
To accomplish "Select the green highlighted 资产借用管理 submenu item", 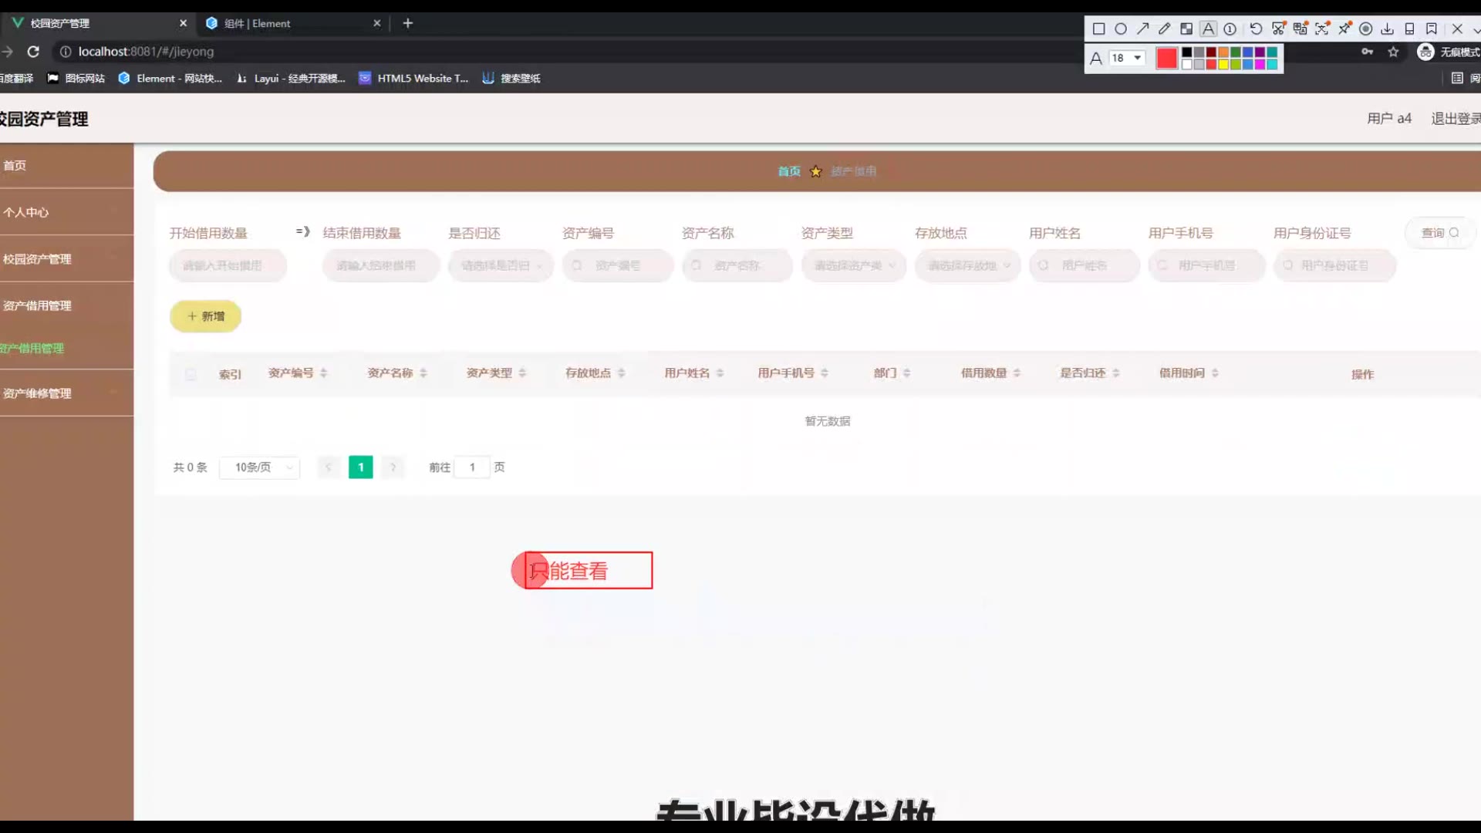I will coord(32,349).
